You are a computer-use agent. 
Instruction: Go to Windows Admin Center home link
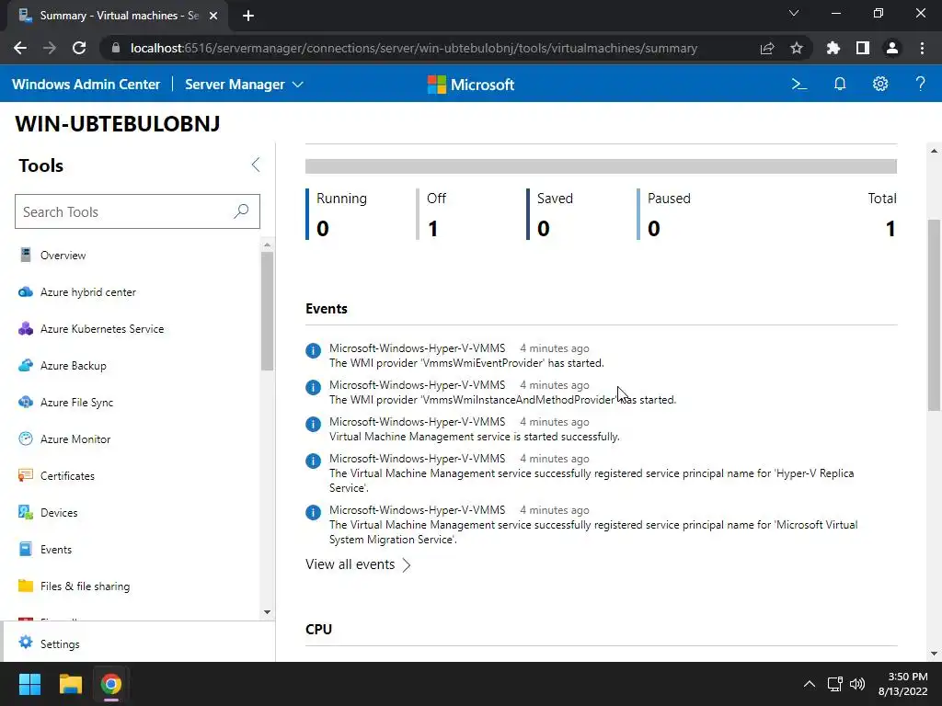[x=86, y=85]
